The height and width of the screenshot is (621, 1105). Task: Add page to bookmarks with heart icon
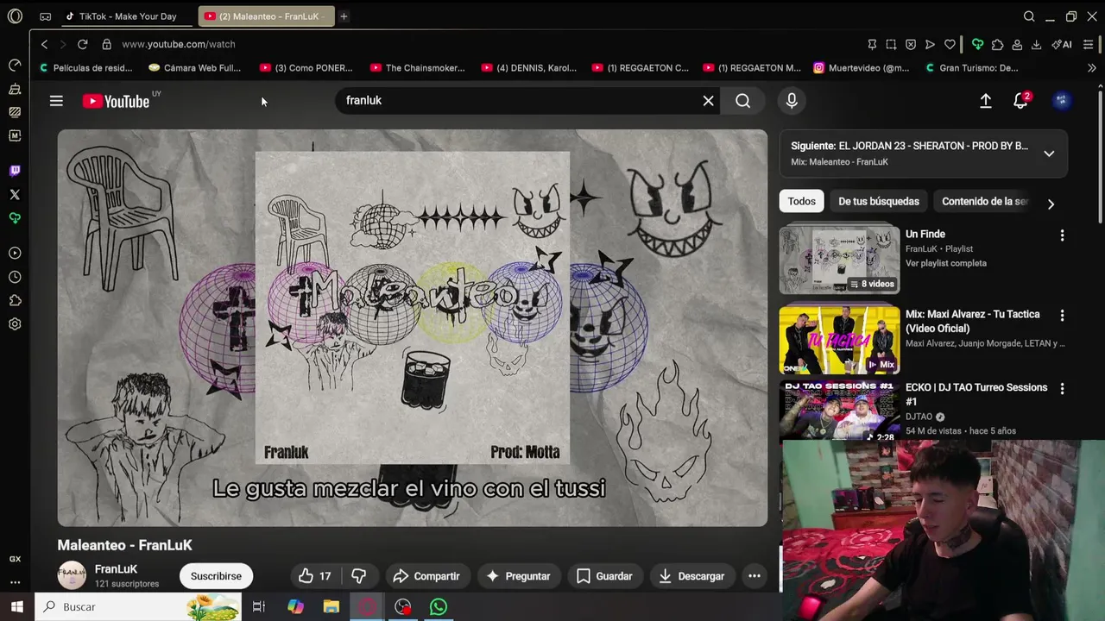(950, 44)
